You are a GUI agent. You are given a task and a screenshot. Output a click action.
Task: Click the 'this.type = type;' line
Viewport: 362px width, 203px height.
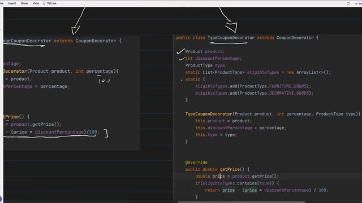216,135
